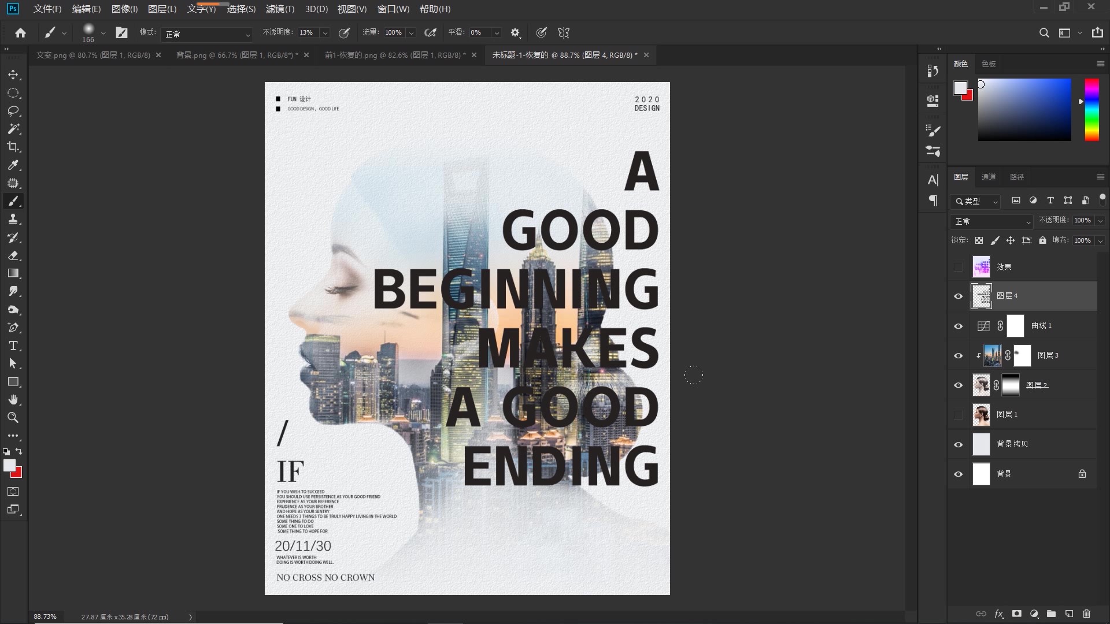Click the hue spectrum slider strip
Screen dimensions: 1110x624
point(1091,110)
